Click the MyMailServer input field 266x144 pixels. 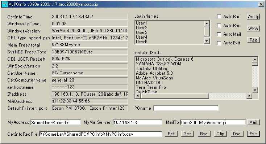(137, 122)
